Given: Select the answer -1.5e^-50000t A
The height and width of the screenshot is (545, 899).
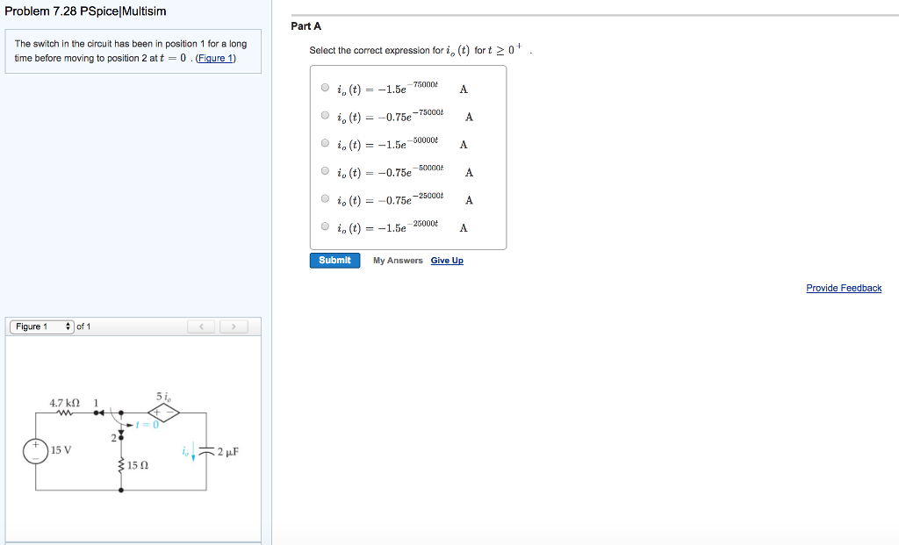Looking at the screenshot, I should tap(325, 142).
